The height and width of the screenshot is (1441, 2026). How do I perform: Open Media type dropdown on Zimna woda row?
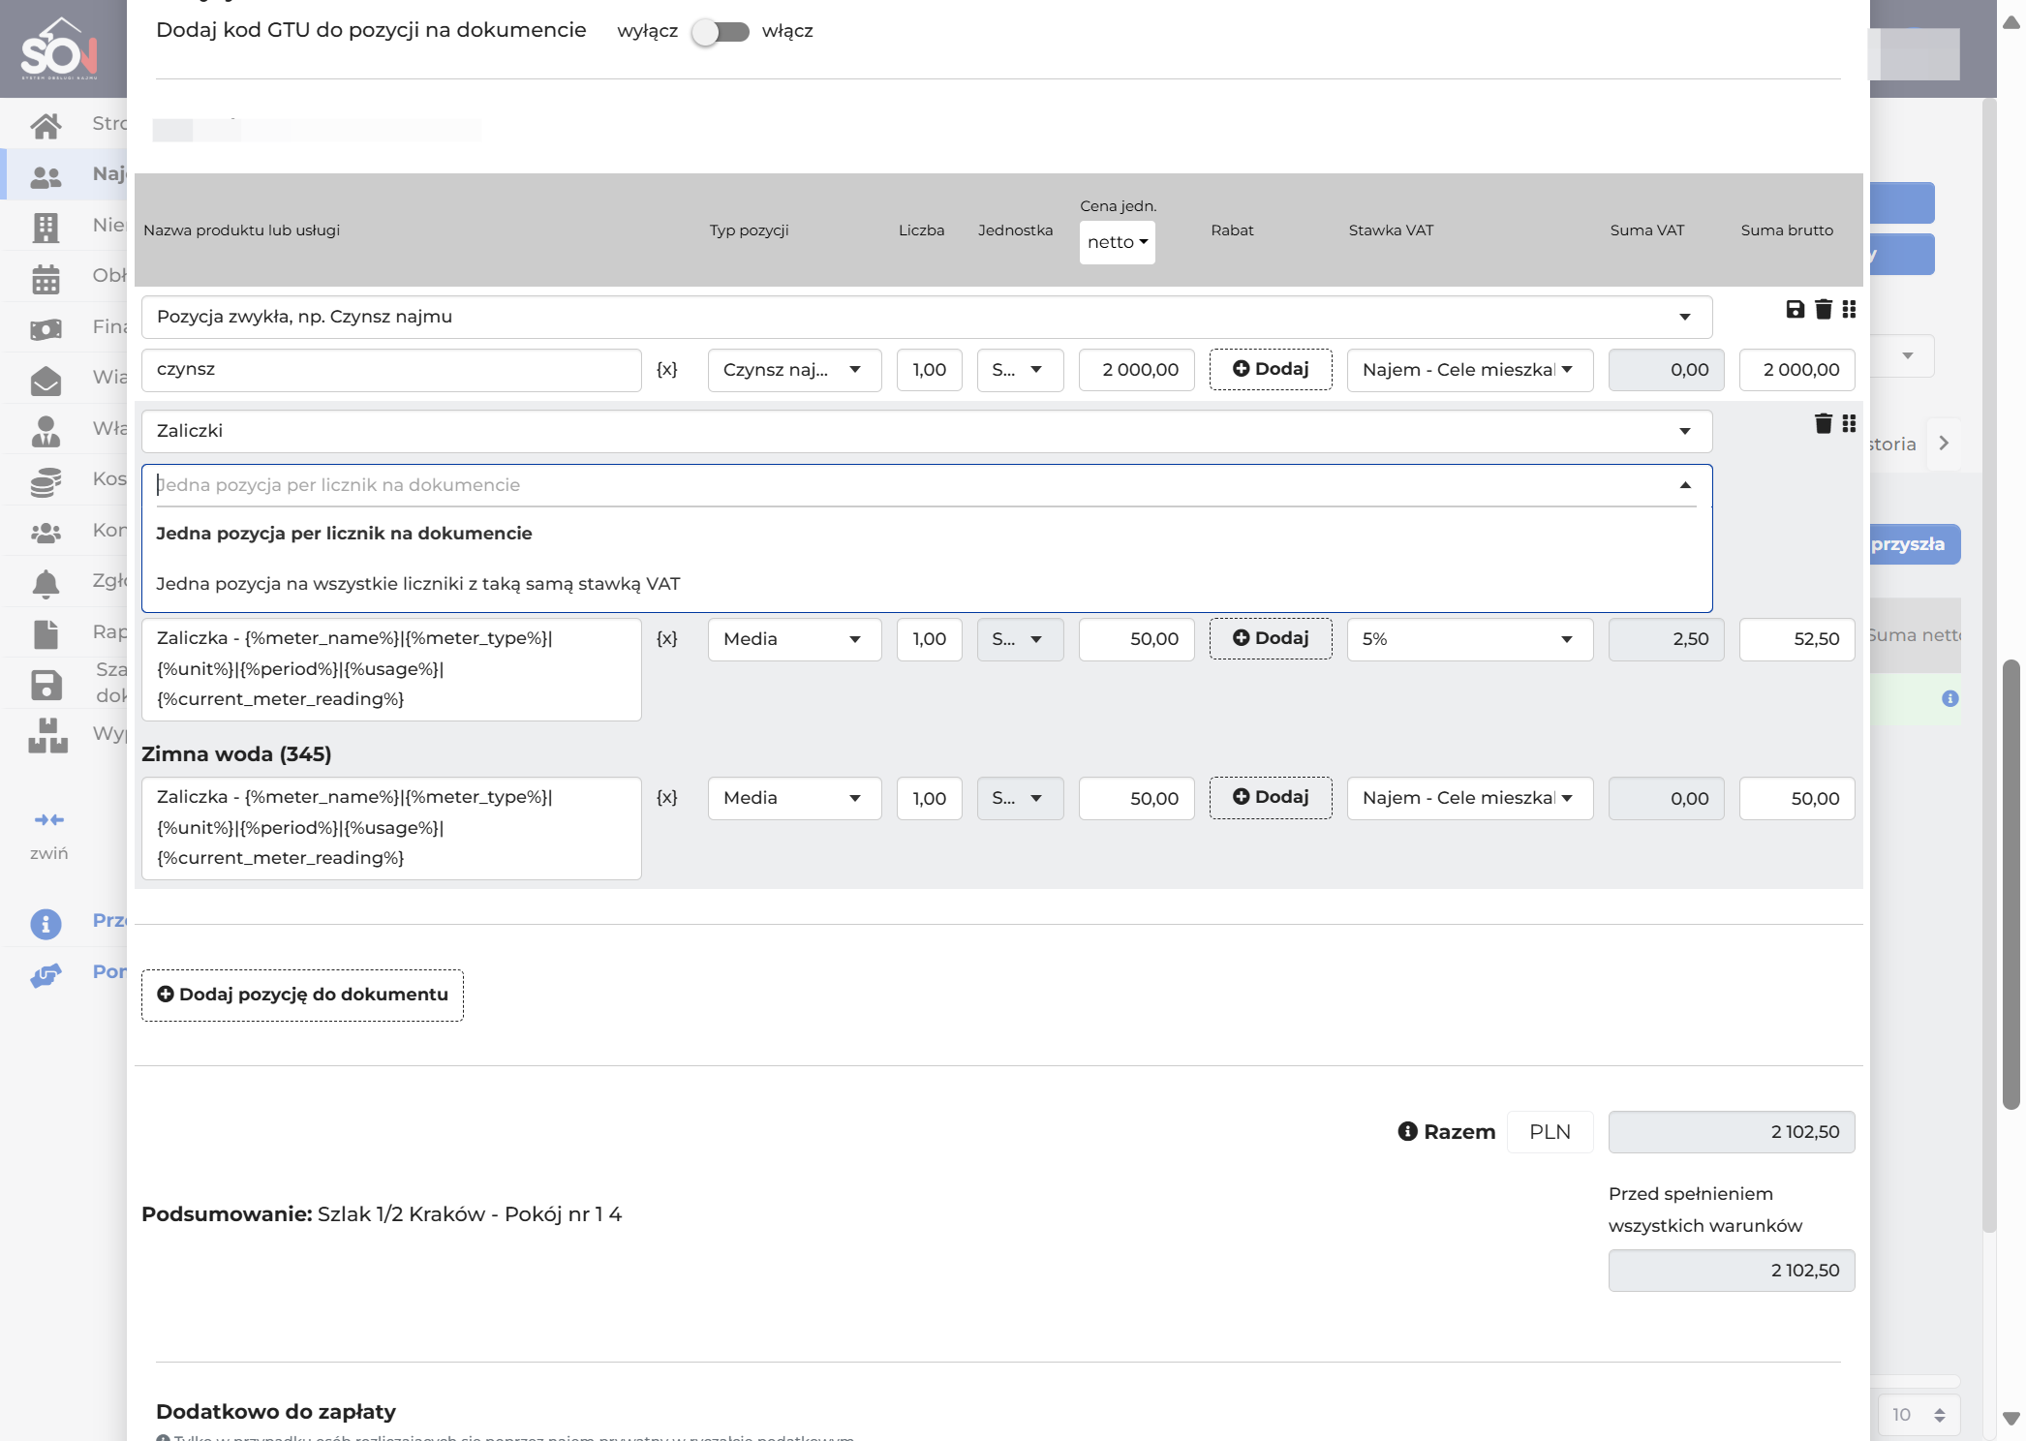pos(794,798)
